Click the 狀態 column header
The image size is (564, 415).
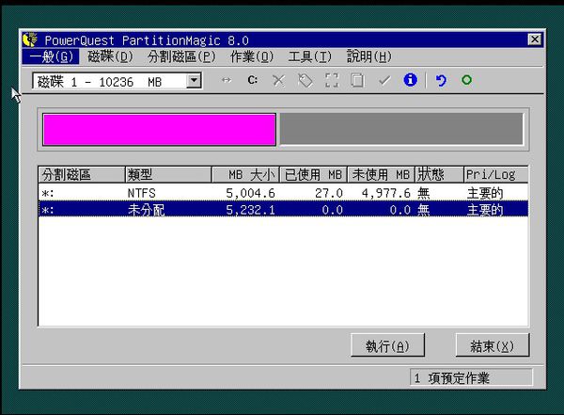439,175
